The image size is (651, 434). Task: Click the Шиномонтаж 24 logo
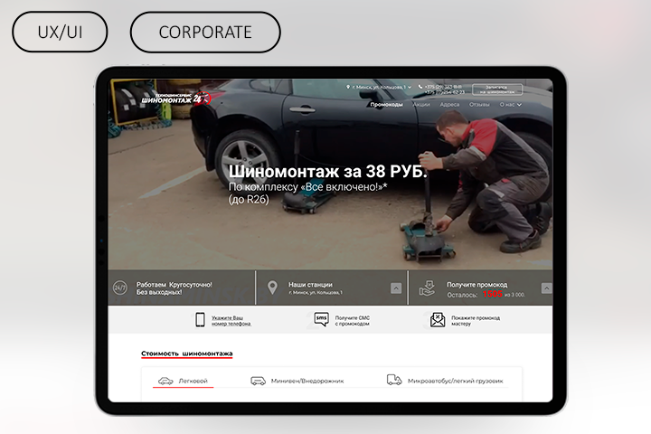click(176, 99)
